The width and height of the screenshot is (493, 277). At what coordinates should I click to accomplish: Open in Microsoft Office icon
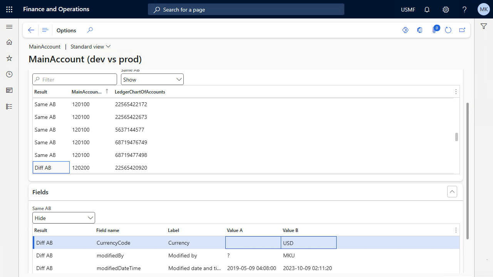420,30
